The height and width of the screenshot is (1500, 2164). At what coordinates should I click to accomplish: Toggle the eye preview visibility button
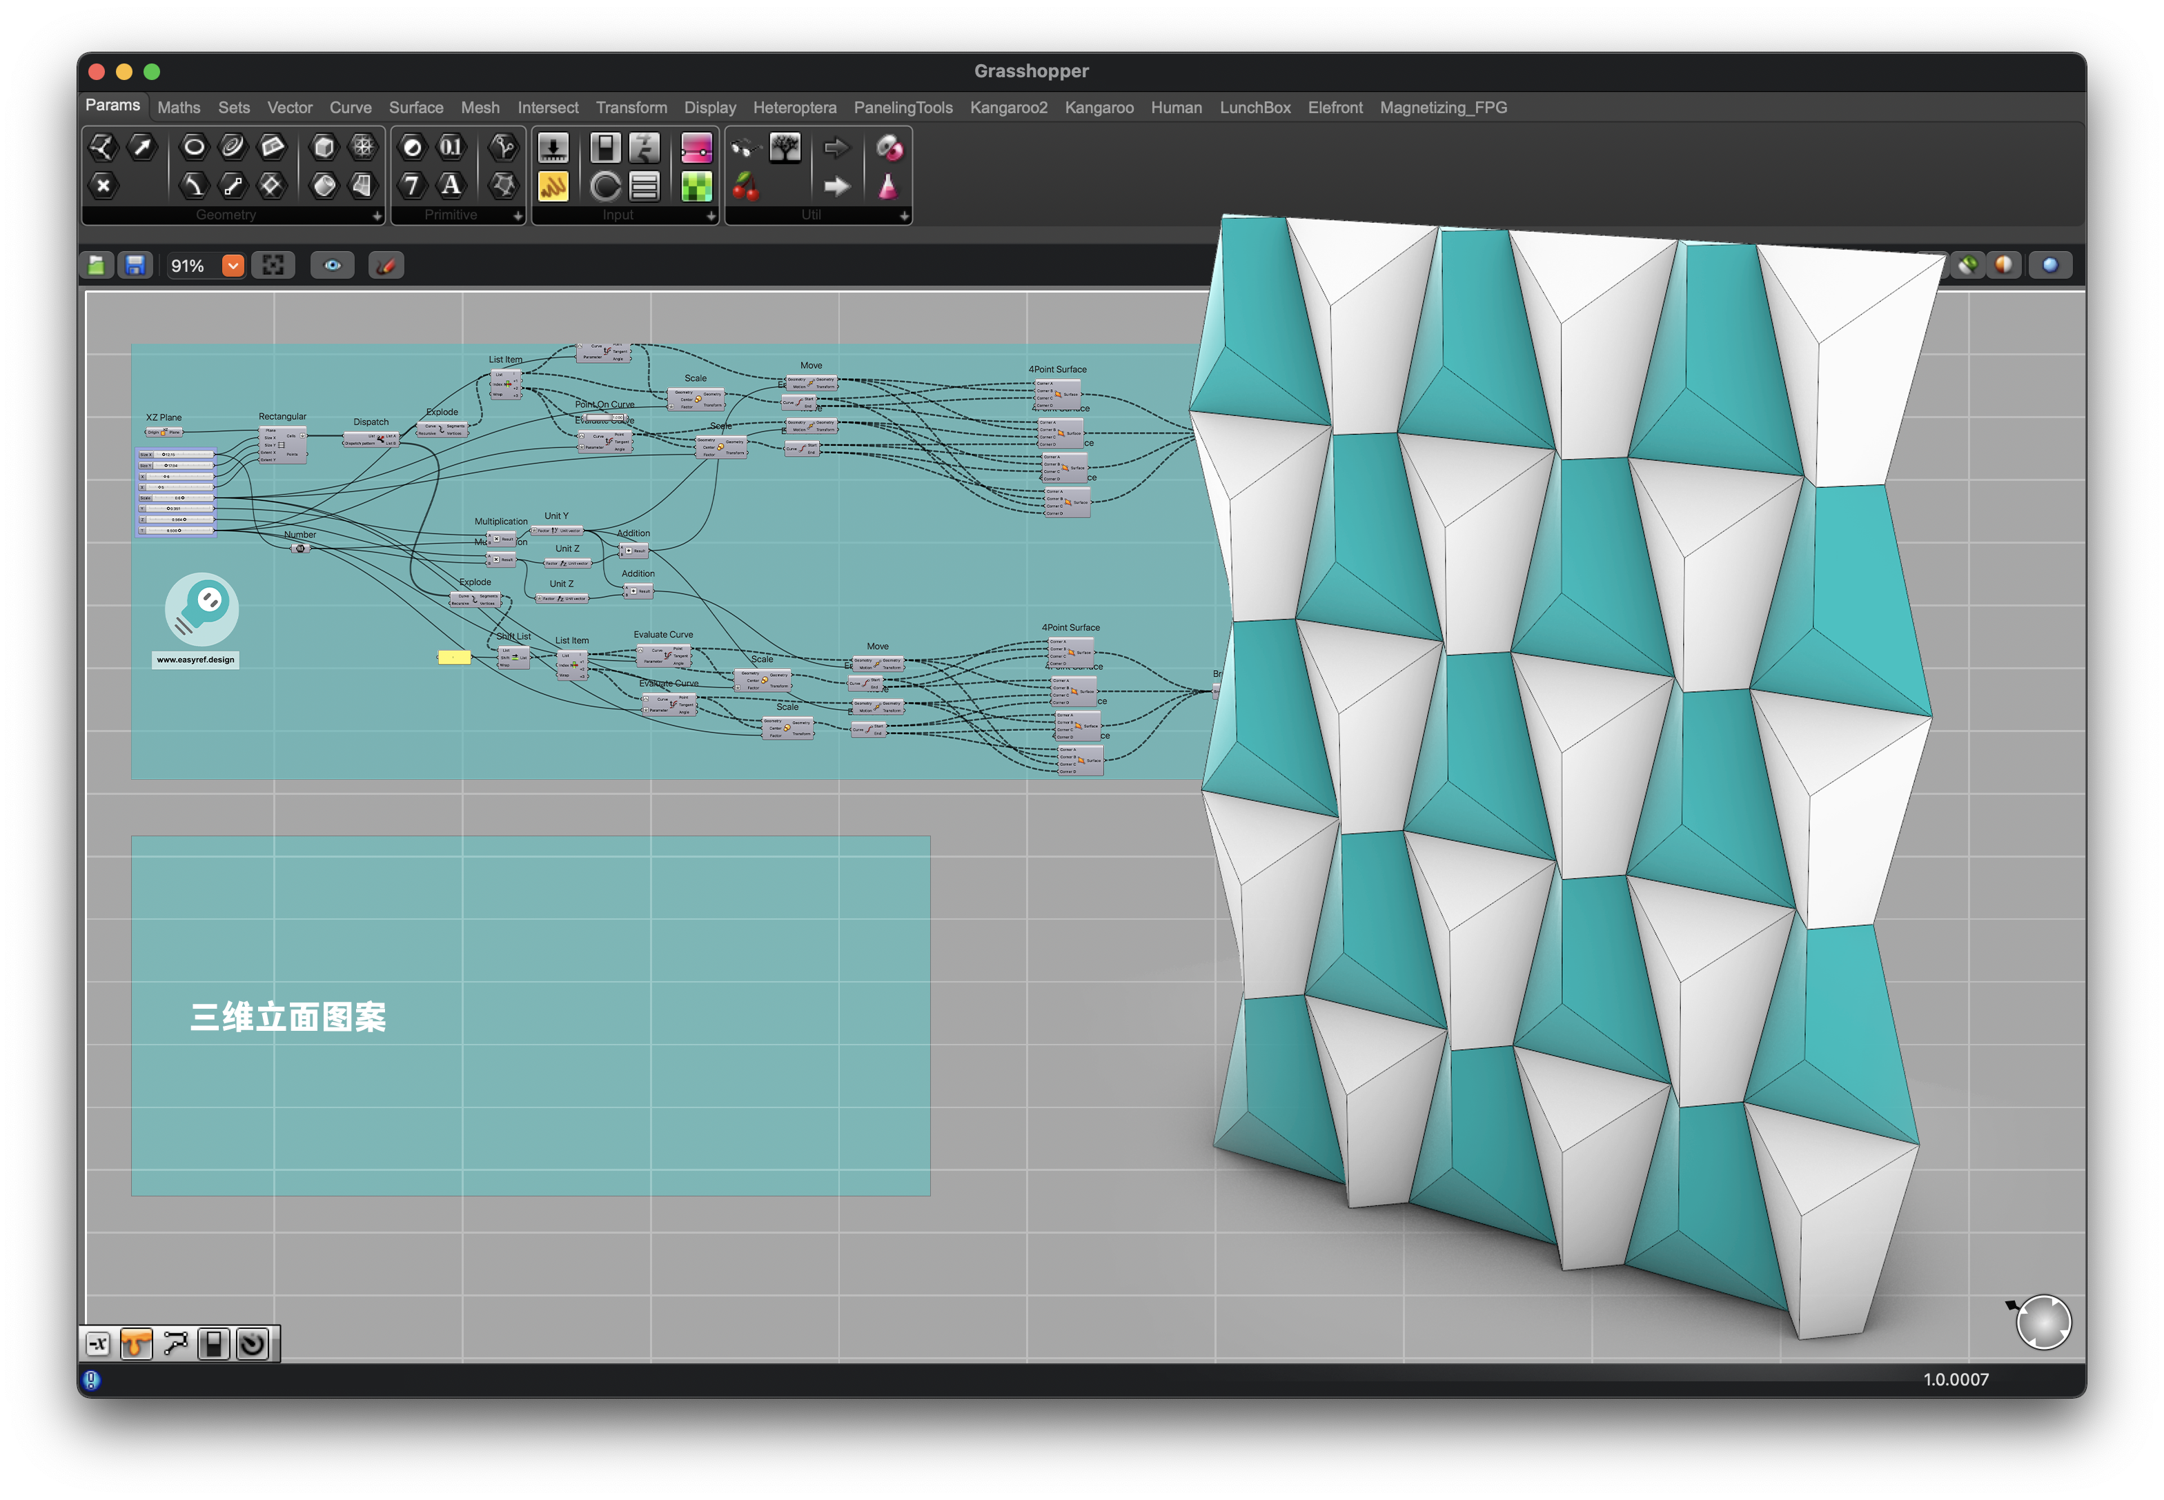click(332, 266)
